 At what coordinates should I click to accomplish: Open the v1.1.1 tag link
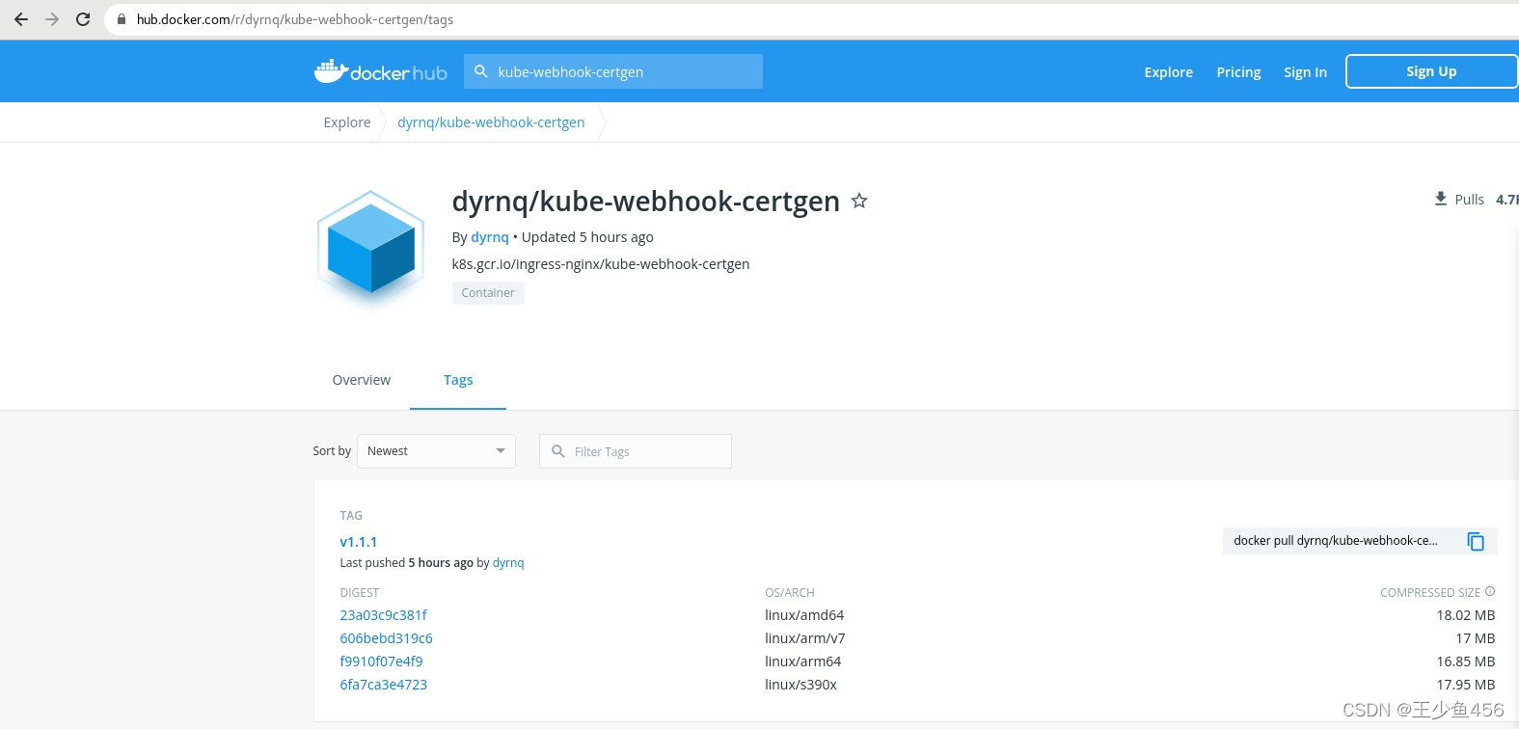[x=359, y=542]
